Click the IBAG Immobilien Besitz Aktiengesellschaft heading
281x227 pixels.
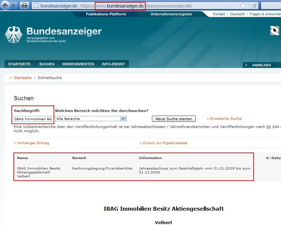(164, 209)
